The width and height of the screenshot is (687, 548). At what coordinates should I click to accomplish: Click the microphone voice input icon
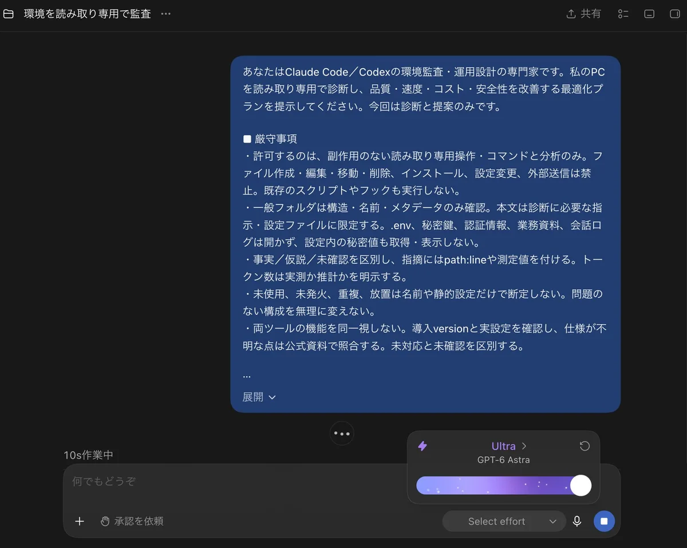tap(577, 521)
